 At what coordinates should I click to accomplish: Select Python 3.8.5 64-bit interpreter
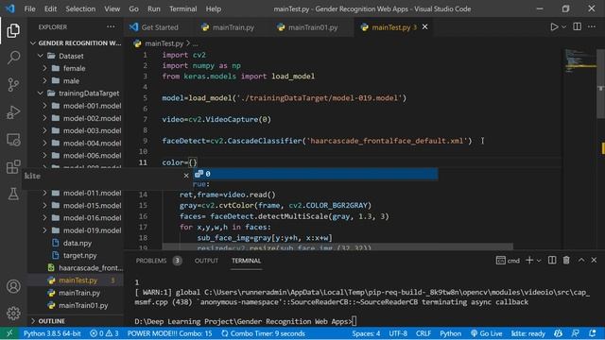(x=52, y=333)
